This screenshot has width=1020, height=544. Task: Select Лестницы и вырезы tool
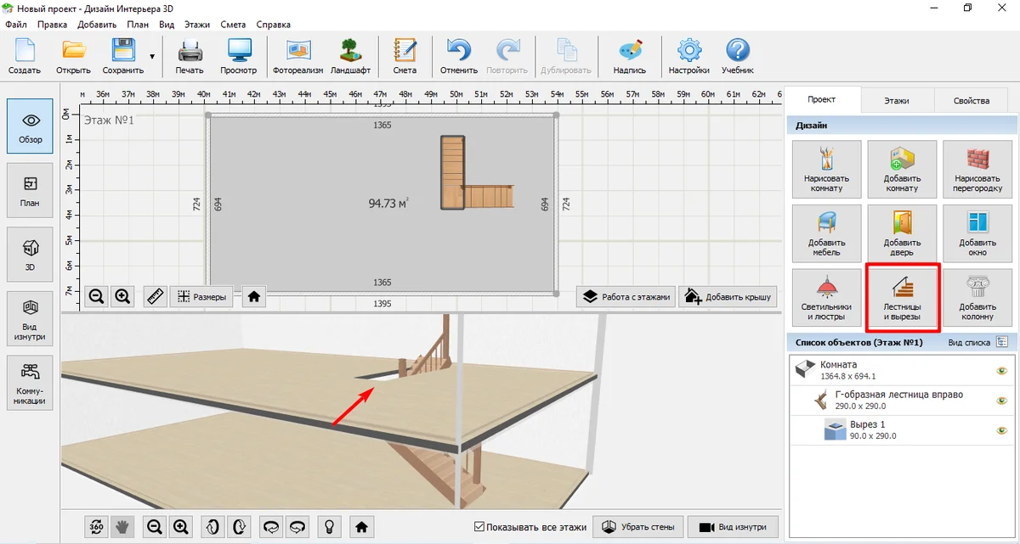pos(902,298)
